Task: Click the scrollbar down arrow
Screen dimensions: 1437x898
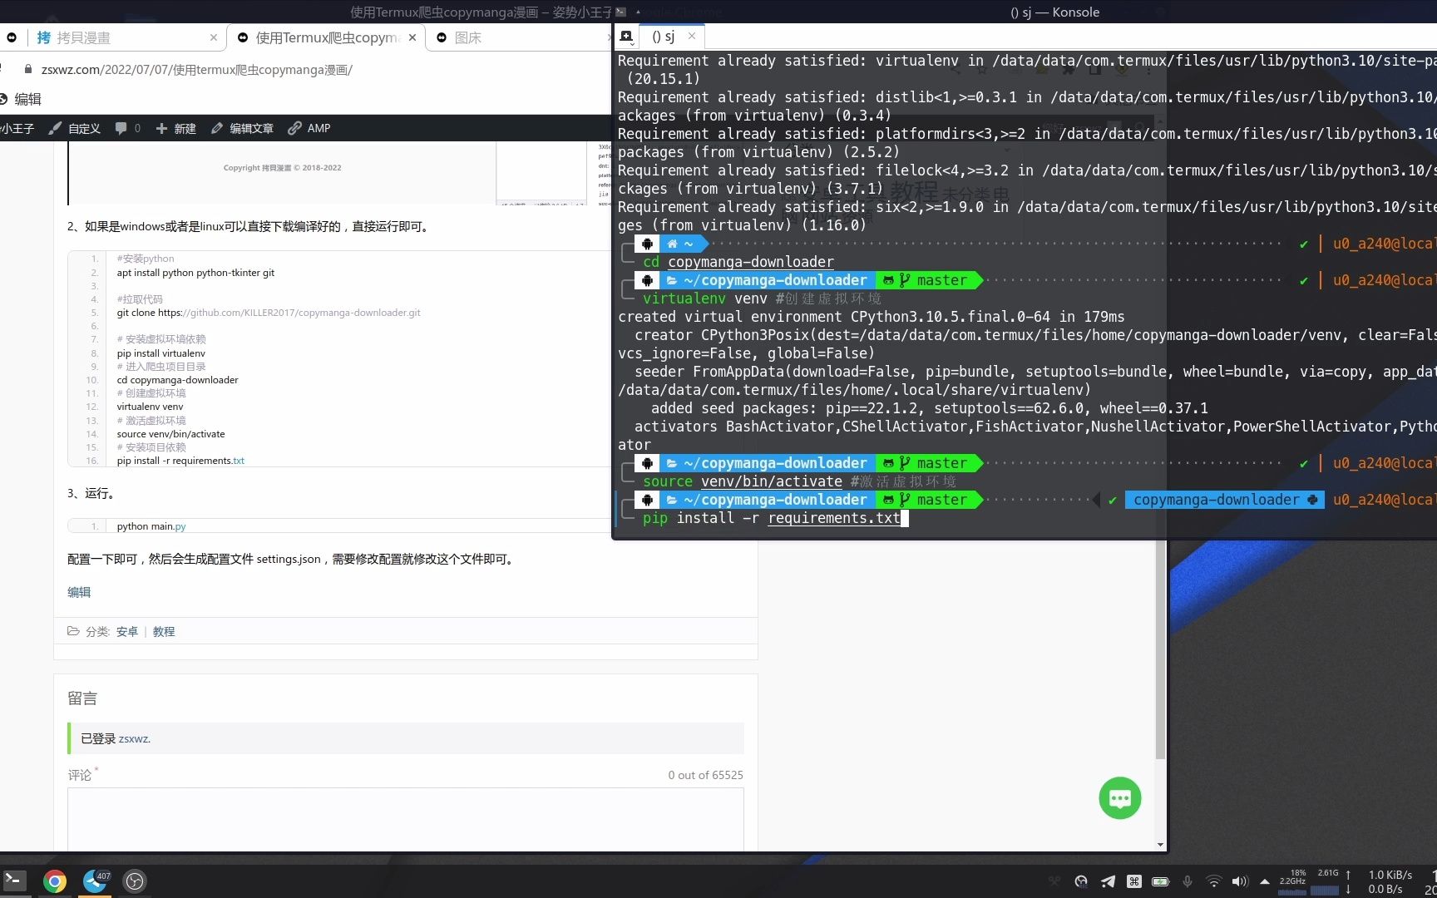Action: (x=1160, y=845)
